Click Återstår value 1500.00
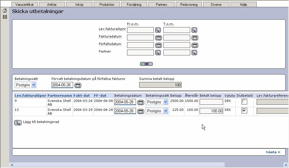Image resolution: width=289 pixels, height=168 pixels. pos(192,101)
